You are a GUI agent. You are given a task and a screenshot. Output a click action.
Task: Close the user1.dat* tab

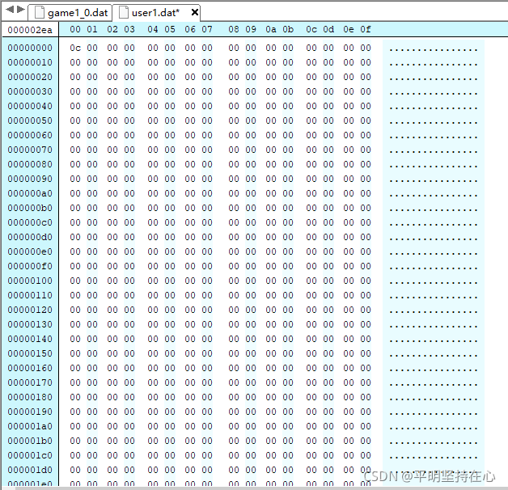pyautogui.click(x=194, y=12)
